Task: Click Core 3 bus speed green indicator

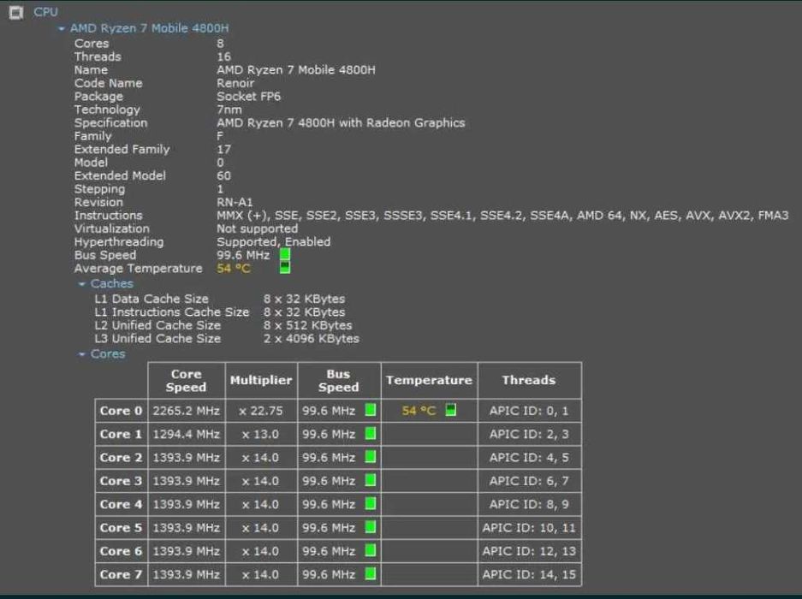Action: tap(370, 481)
